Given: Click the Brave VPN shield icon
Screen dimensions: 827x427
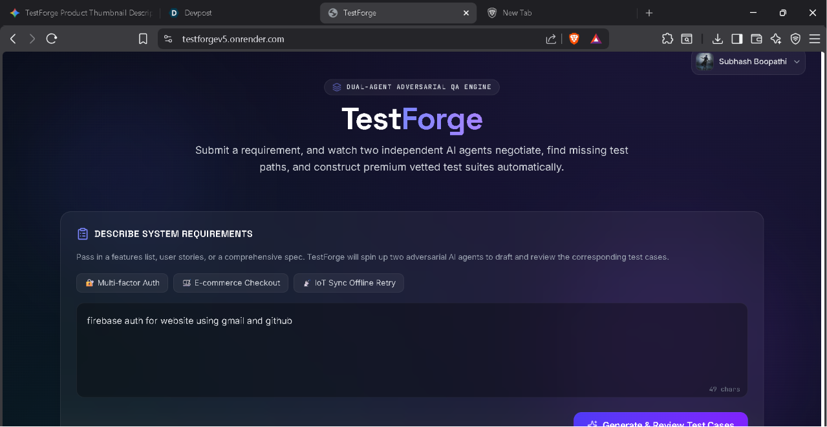Looking at the screenshot, I should tap(795, 39).
